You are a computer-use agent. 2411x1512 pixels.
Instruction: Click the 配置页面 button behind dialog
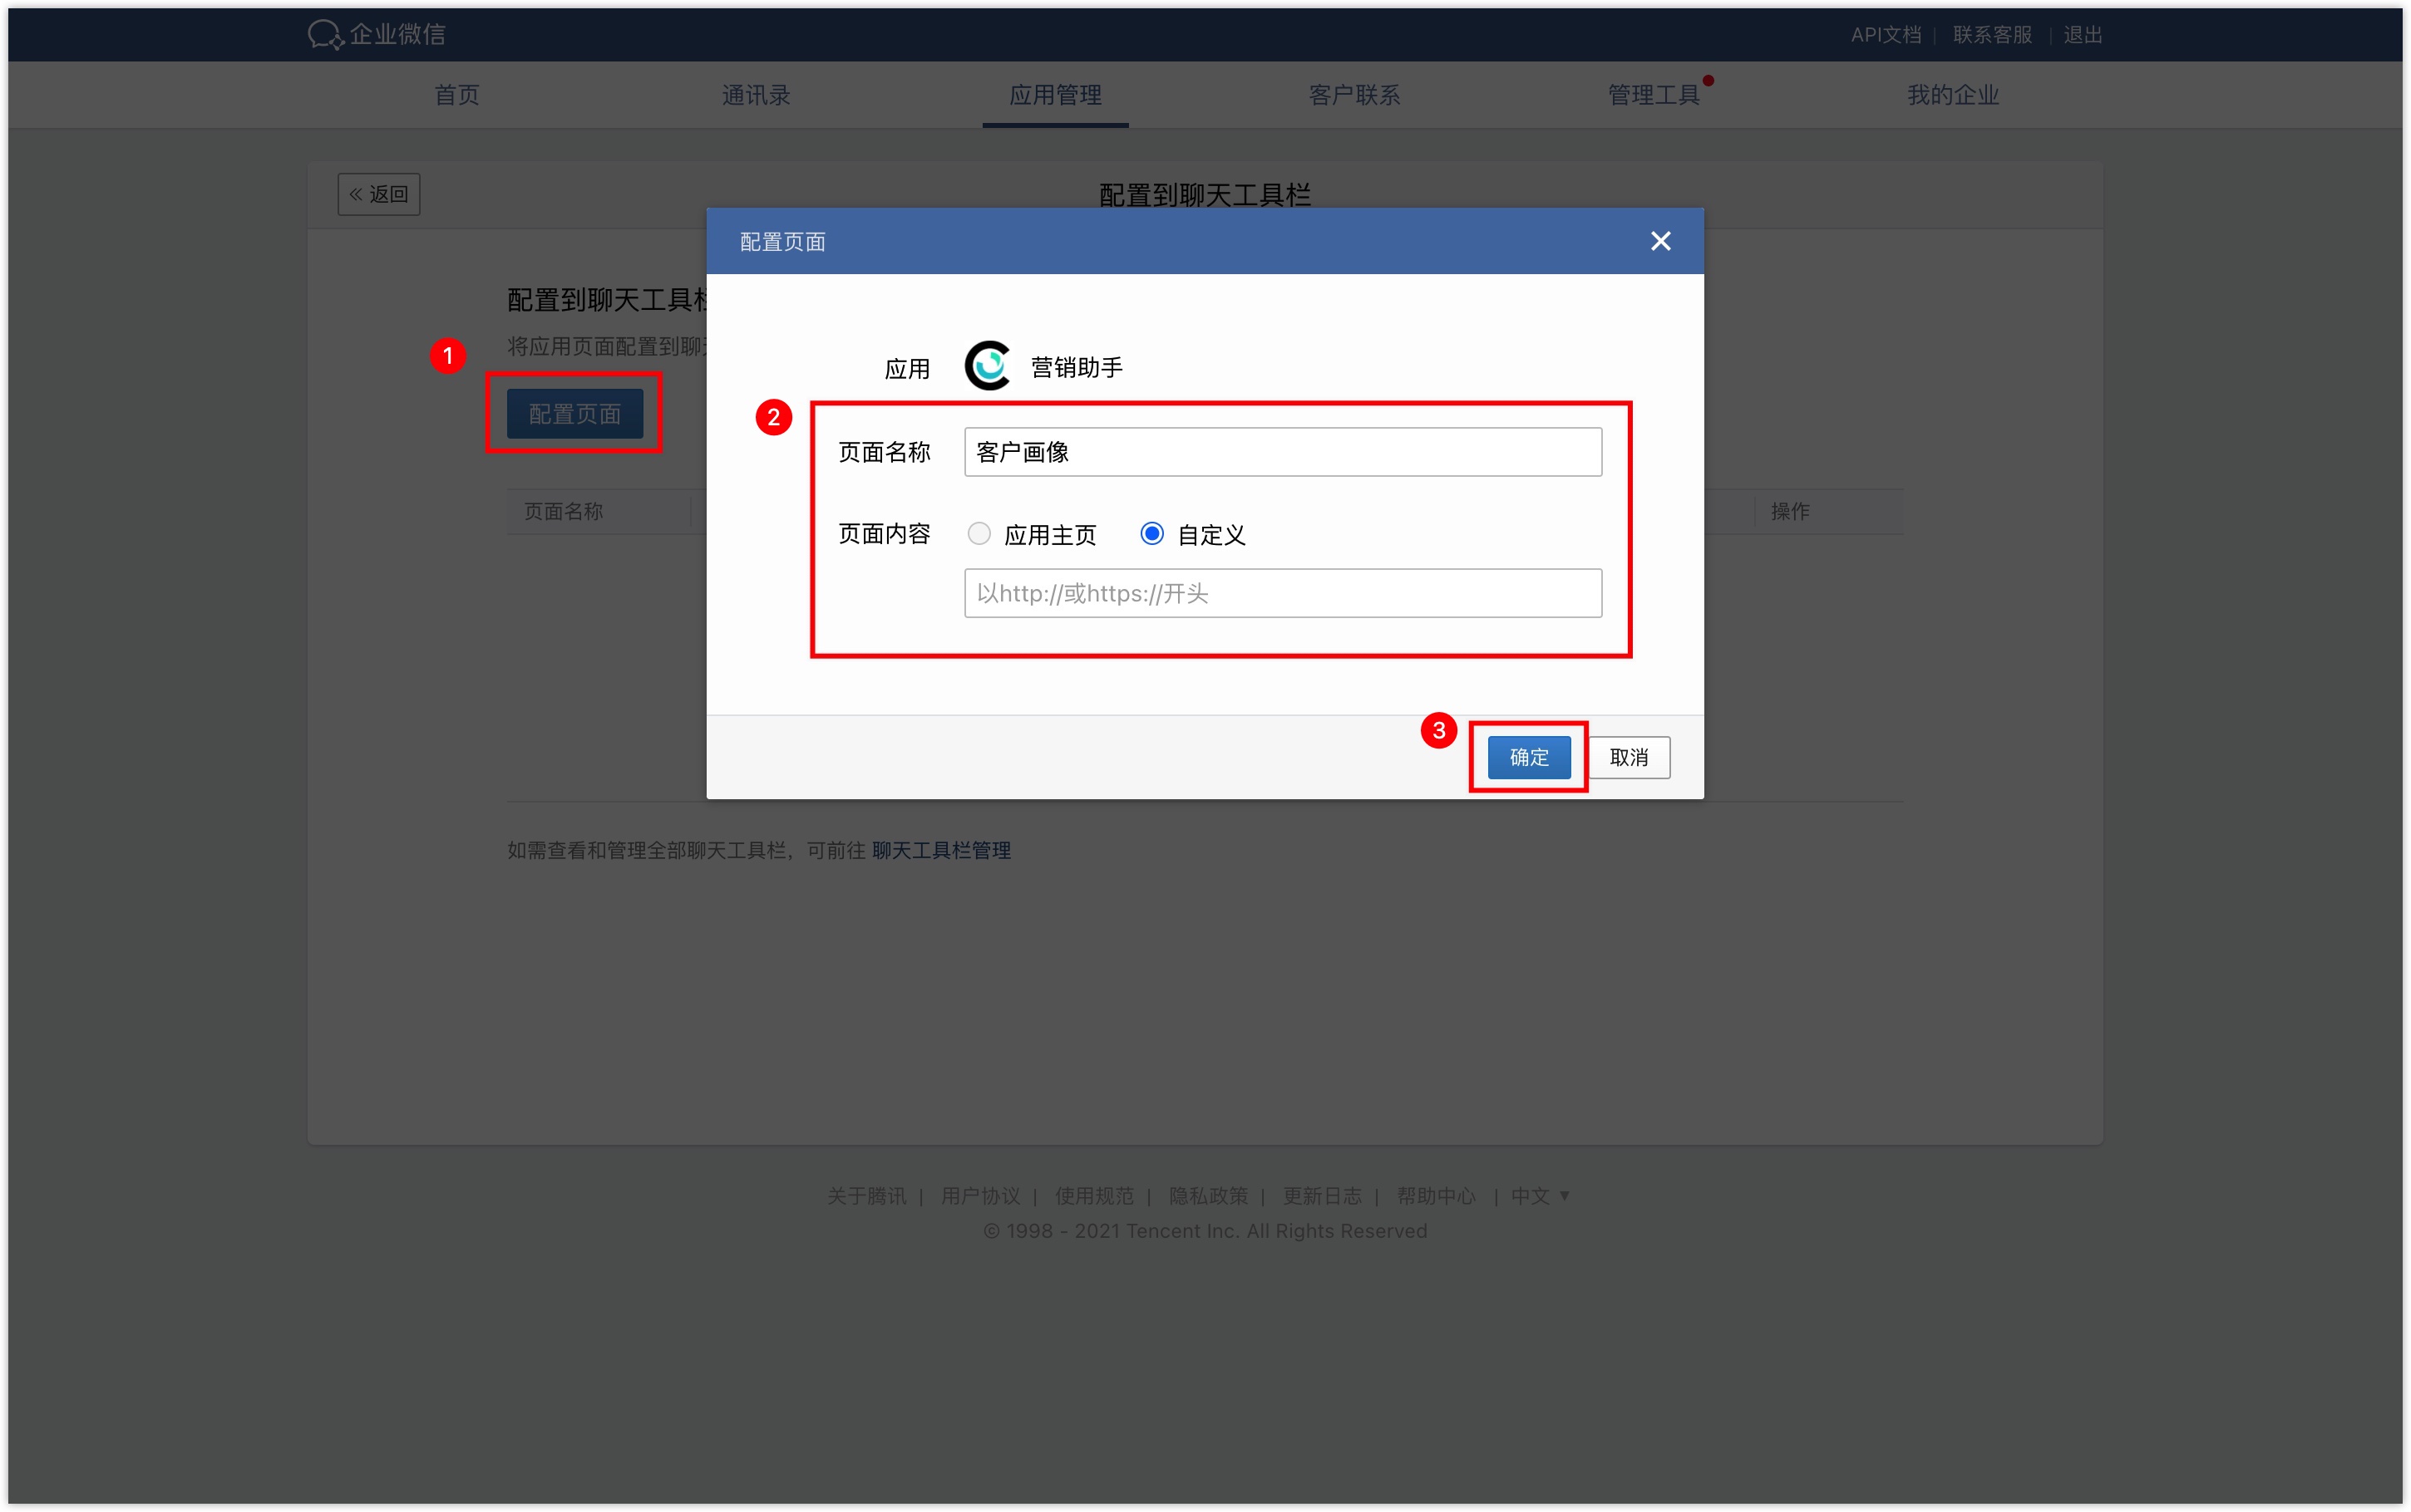(x=574, y=414)
